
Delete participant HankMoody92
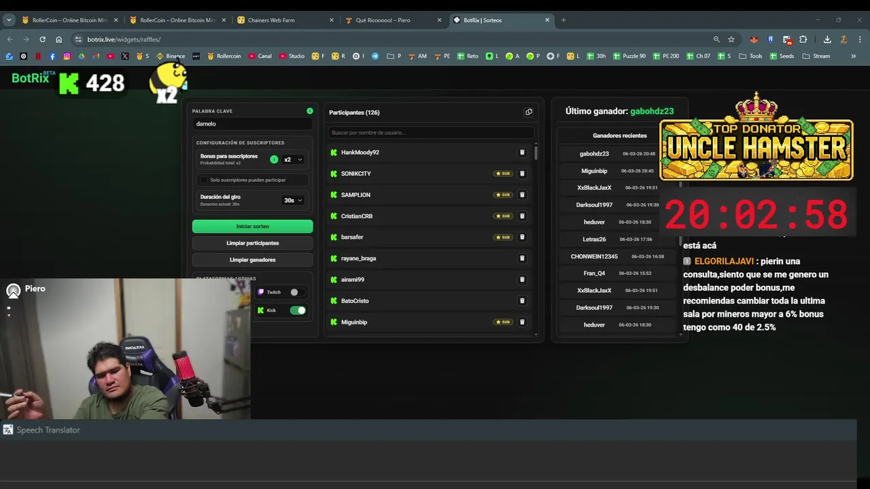pos(522,152)
